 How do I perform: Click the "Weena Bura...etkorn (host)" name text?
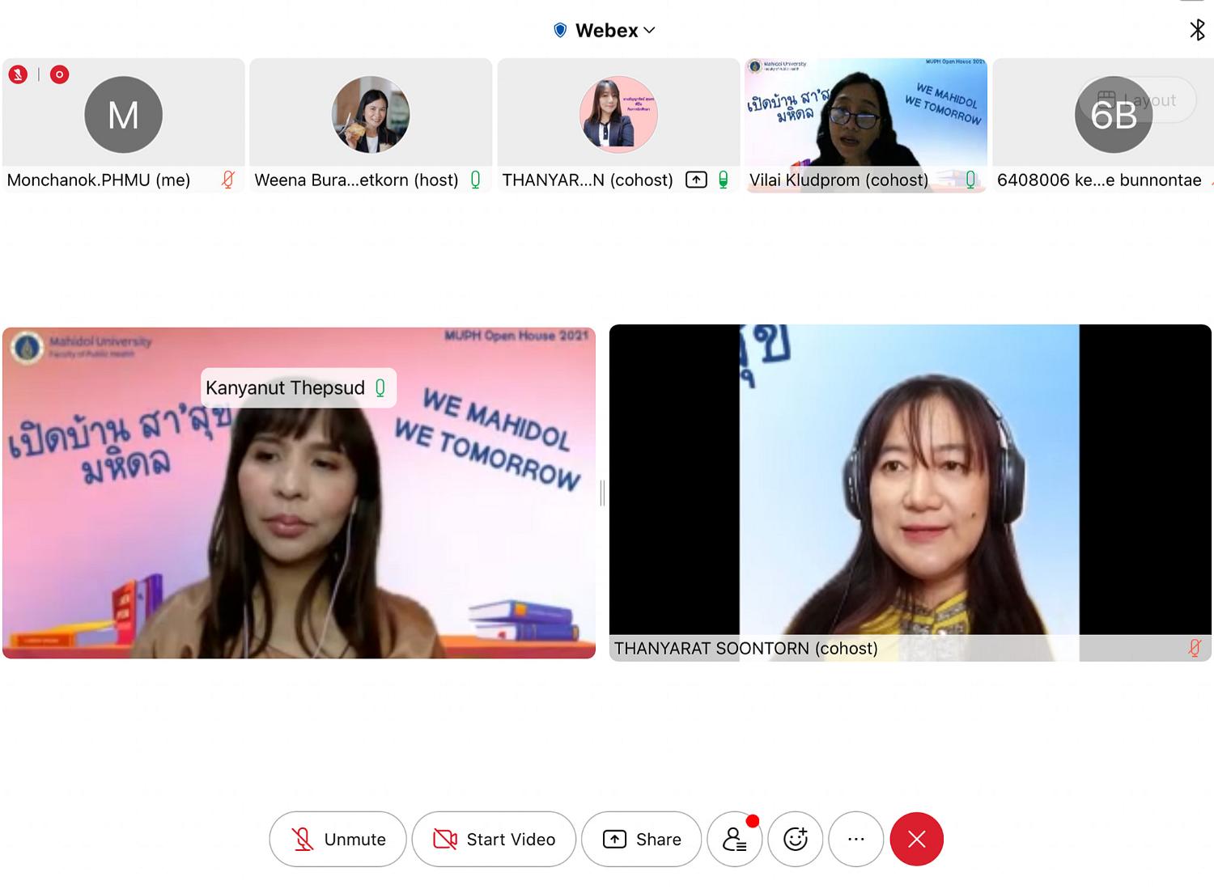pos(356,180)
